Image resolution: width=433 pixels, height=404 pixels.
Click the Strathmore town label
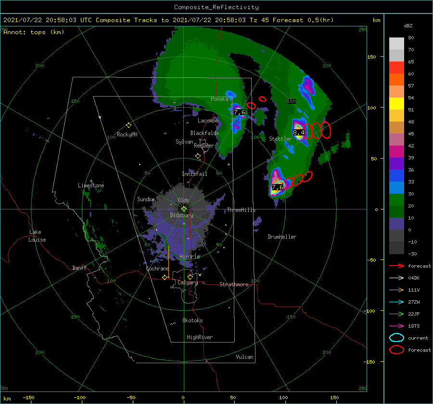234,284
